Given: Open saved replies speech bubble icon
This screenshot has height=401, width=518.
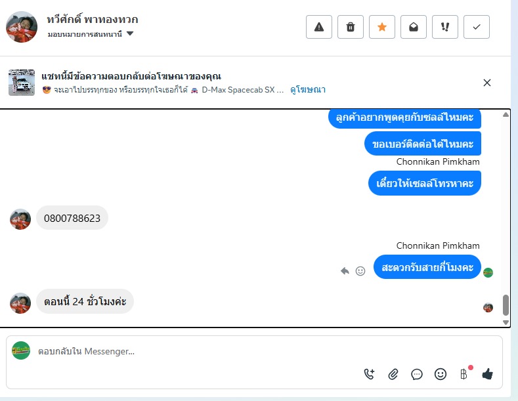Looking at the screenshot, I should (x=417, y=374).
